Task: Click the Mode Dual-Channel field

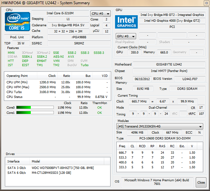Action: [x=158, y=107]
